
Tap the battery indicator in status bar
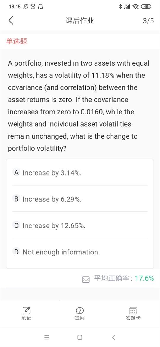click(146, 7)
